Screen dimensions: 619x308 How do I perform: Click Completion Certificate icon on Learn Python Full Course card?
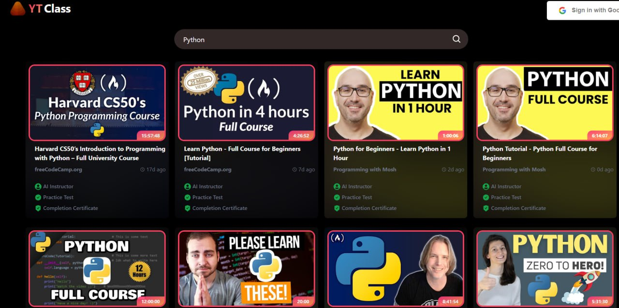[188, 208]
